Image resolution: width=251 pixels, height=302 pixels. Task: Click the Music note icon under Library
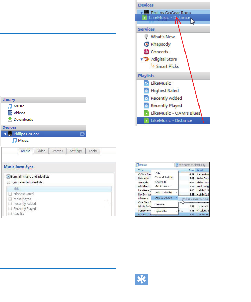tap(10, 106)
